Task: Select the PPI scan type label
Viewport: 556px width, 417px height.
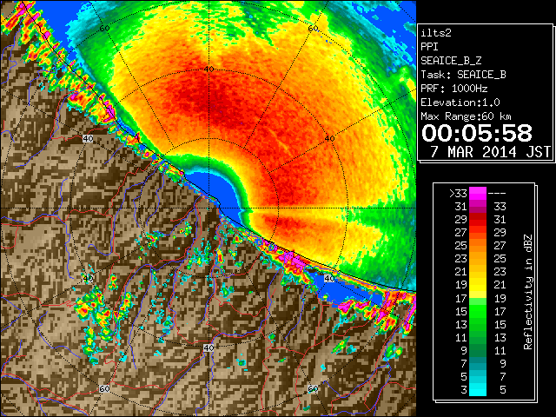Action: (429, 47)
